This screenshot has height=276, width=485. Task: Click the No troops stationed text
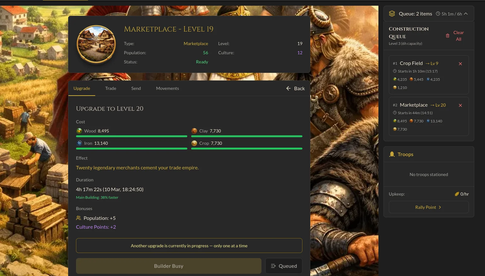[429, 174]
